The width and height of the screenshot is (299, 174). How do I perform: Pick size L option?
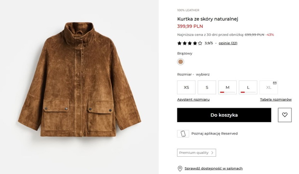248,87
